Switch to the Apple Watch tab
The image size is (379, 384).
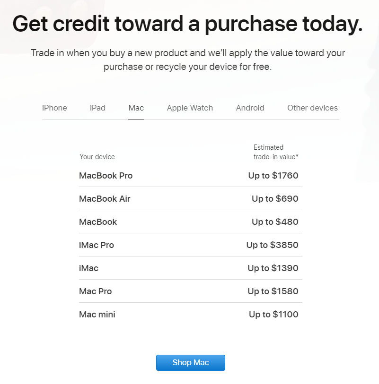point(190,108)
